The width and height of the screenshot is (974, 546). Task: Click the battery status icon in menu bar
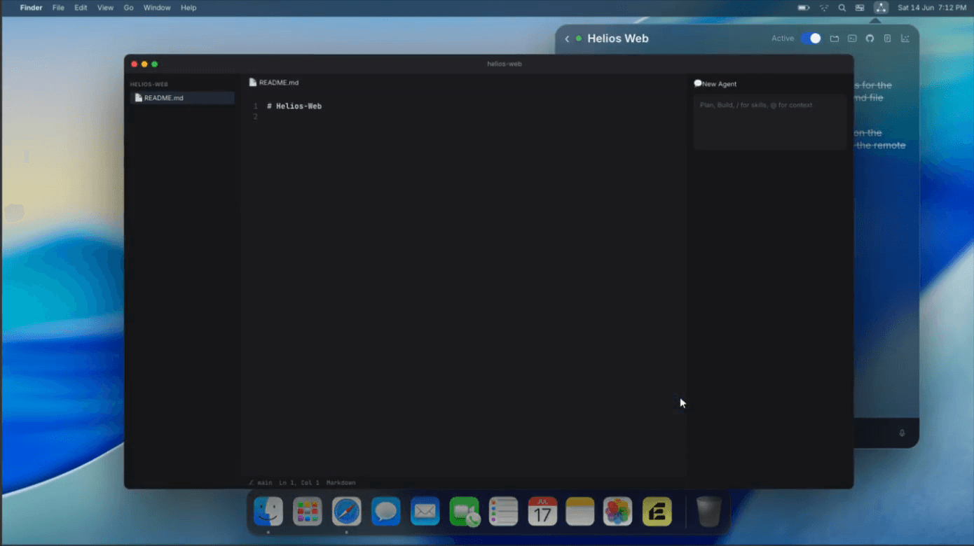point(804,8)
